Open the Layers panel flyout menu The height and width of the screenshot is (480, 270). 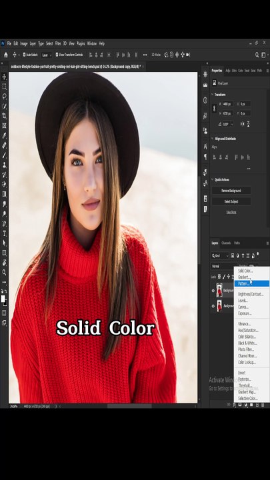(x=267, y=243)
